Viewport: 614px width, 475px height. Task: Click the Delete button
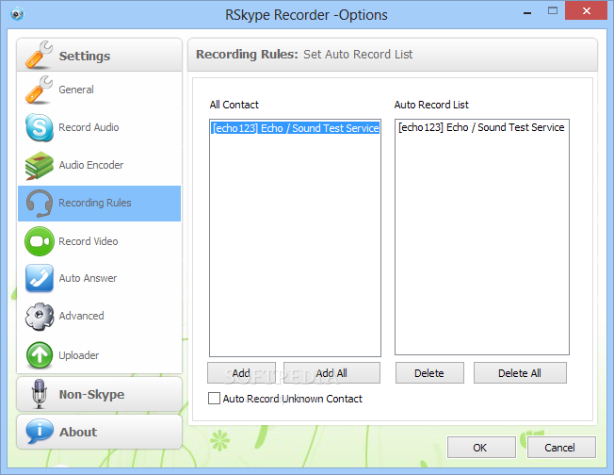[429, 372]
